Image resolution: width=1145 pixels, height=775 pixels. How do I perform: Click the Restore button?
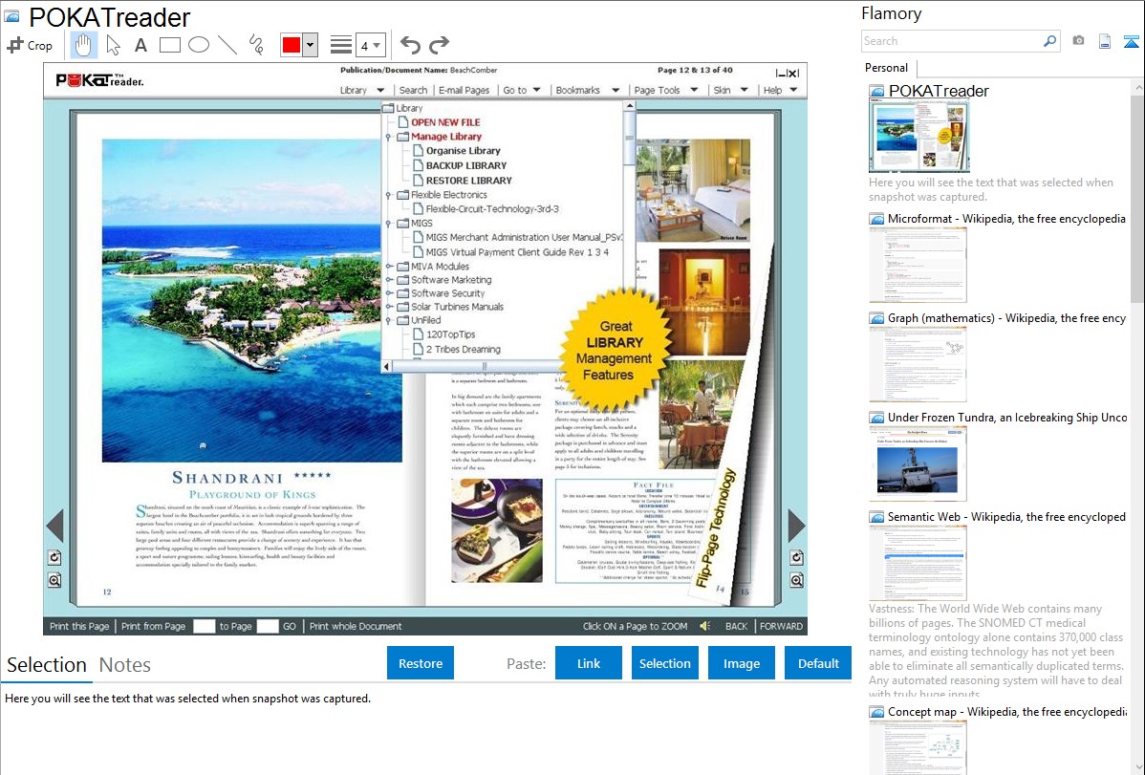[x=421, y=663]
